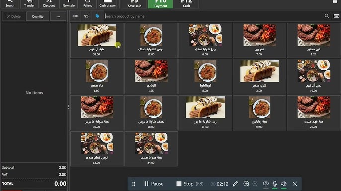
Task: Add the product priced 18.00
Action: click(151, 113)
